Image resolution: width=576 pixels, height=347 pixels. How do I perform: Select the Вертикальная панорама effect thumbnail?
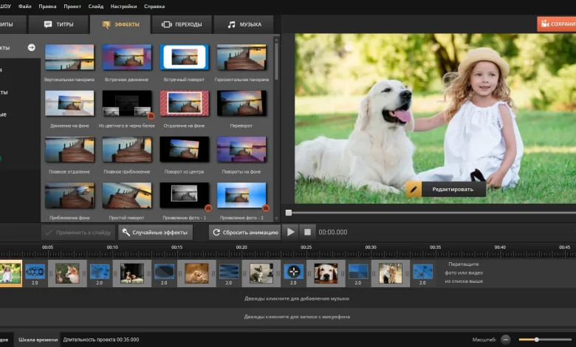click(69, 58)
